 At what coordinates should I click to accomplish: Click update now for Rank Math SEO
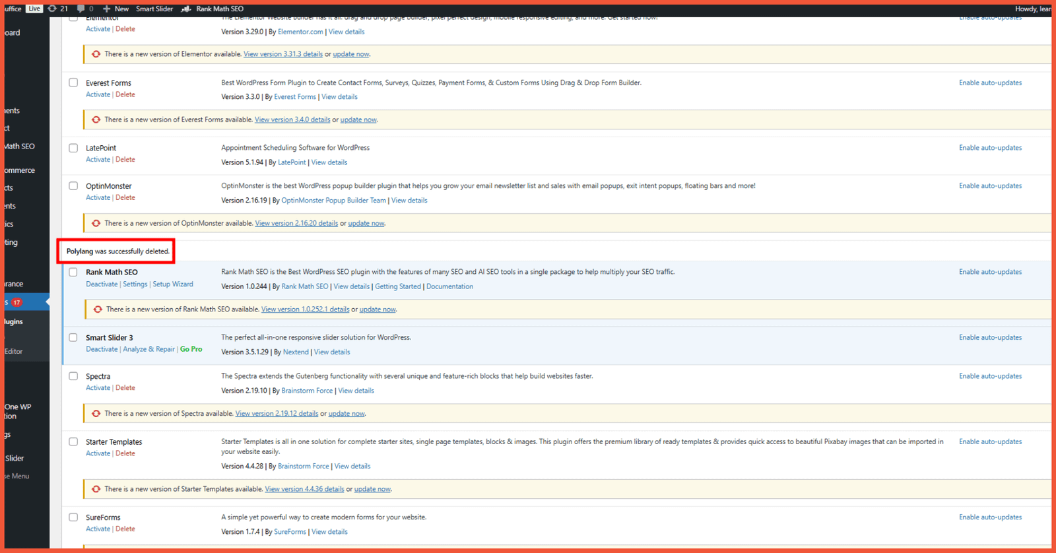378,309
